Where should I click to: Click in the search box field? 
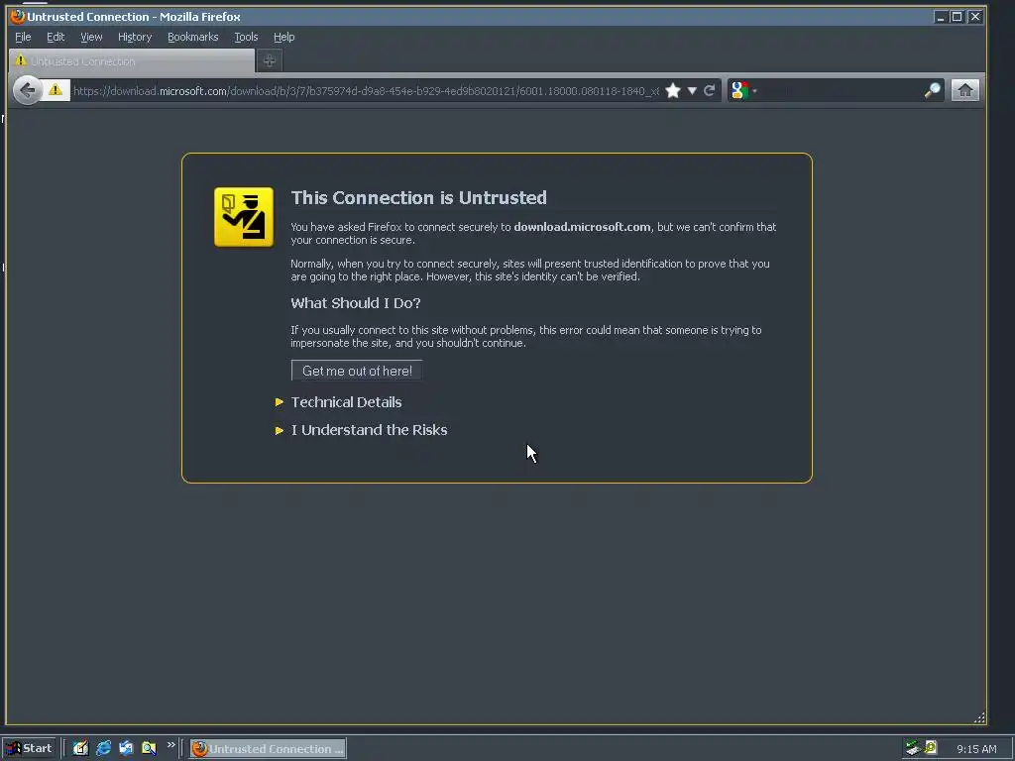coord(842,90)
